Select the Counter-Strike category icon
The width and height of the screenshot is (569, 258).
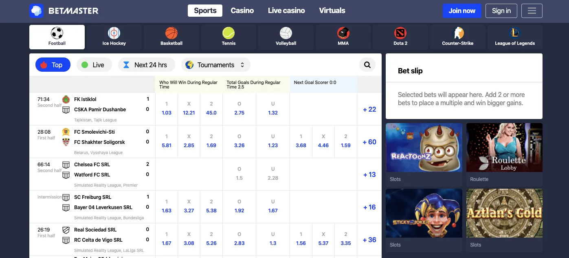[x=457, y=37]
